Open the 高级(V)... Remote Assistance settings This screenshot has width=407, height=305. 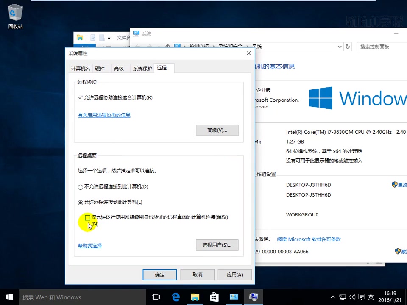pyautogui.click(x=217, y=130)
